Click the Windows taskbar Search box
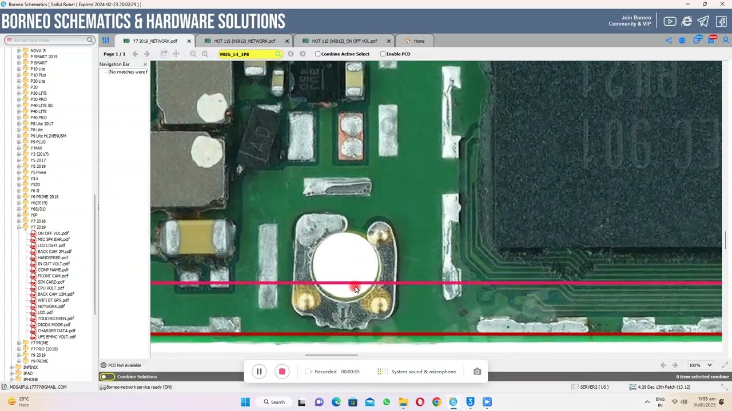This screenshot has height=411, width=732. coord(274,402)
